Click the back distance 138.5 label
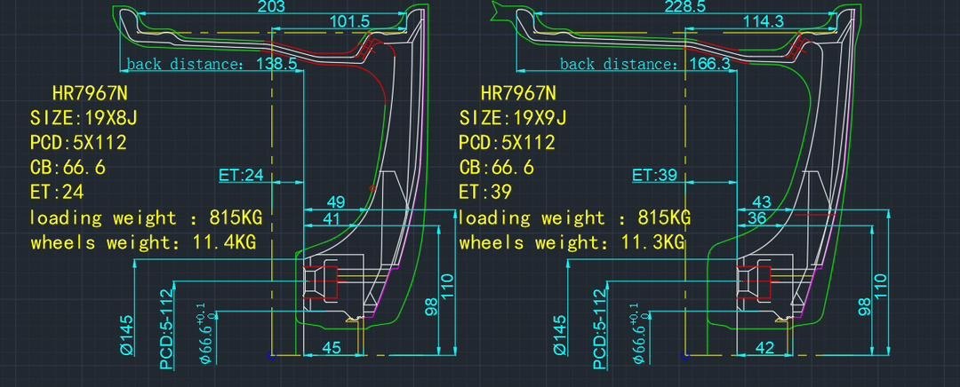Screen dimensions: 960x387 [212, 64]
